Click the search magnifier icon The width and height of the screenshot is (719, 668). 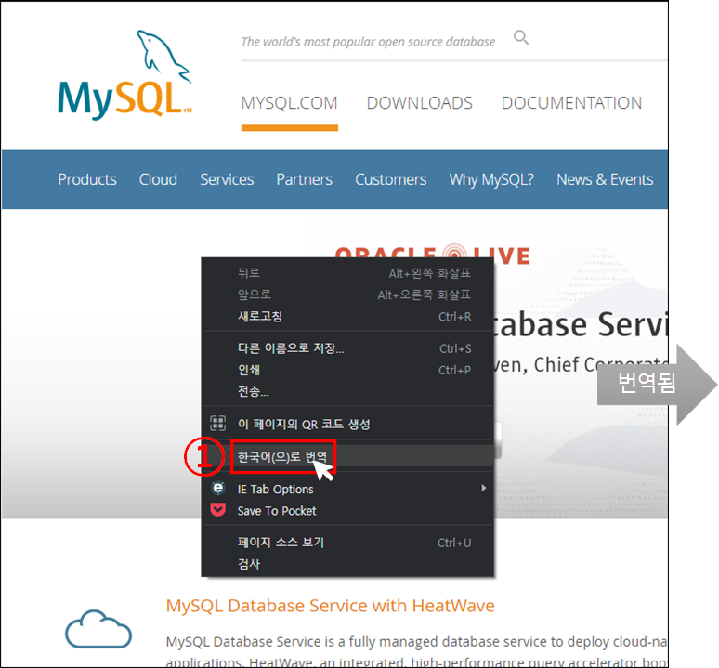(521, 37)
